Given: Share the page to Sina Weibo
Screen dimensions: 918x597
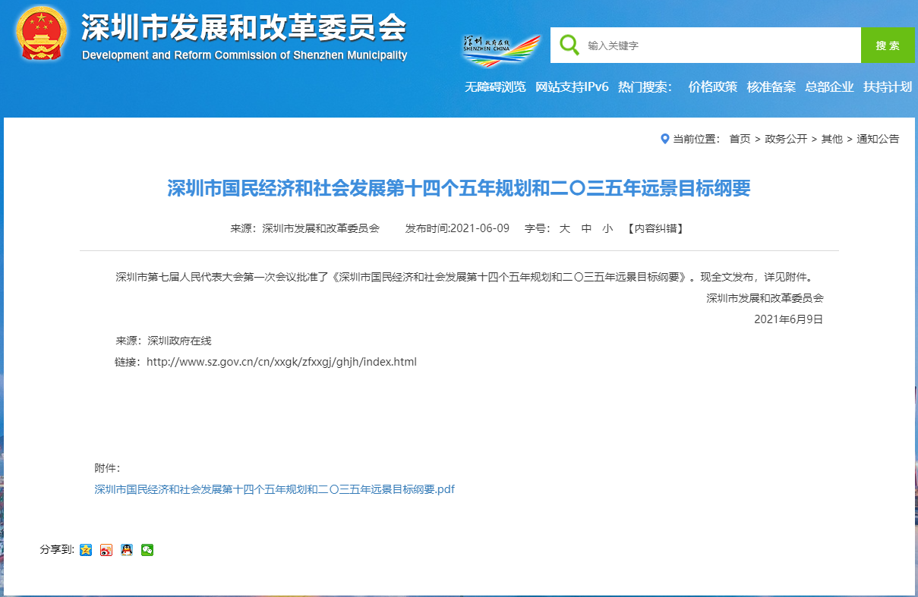Looking at the screenshot, I should (x=106, y=550).
